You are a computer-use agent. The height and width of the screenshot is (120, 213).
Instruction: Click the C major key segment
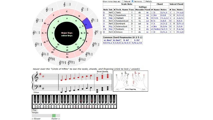[x=67, y=11]
